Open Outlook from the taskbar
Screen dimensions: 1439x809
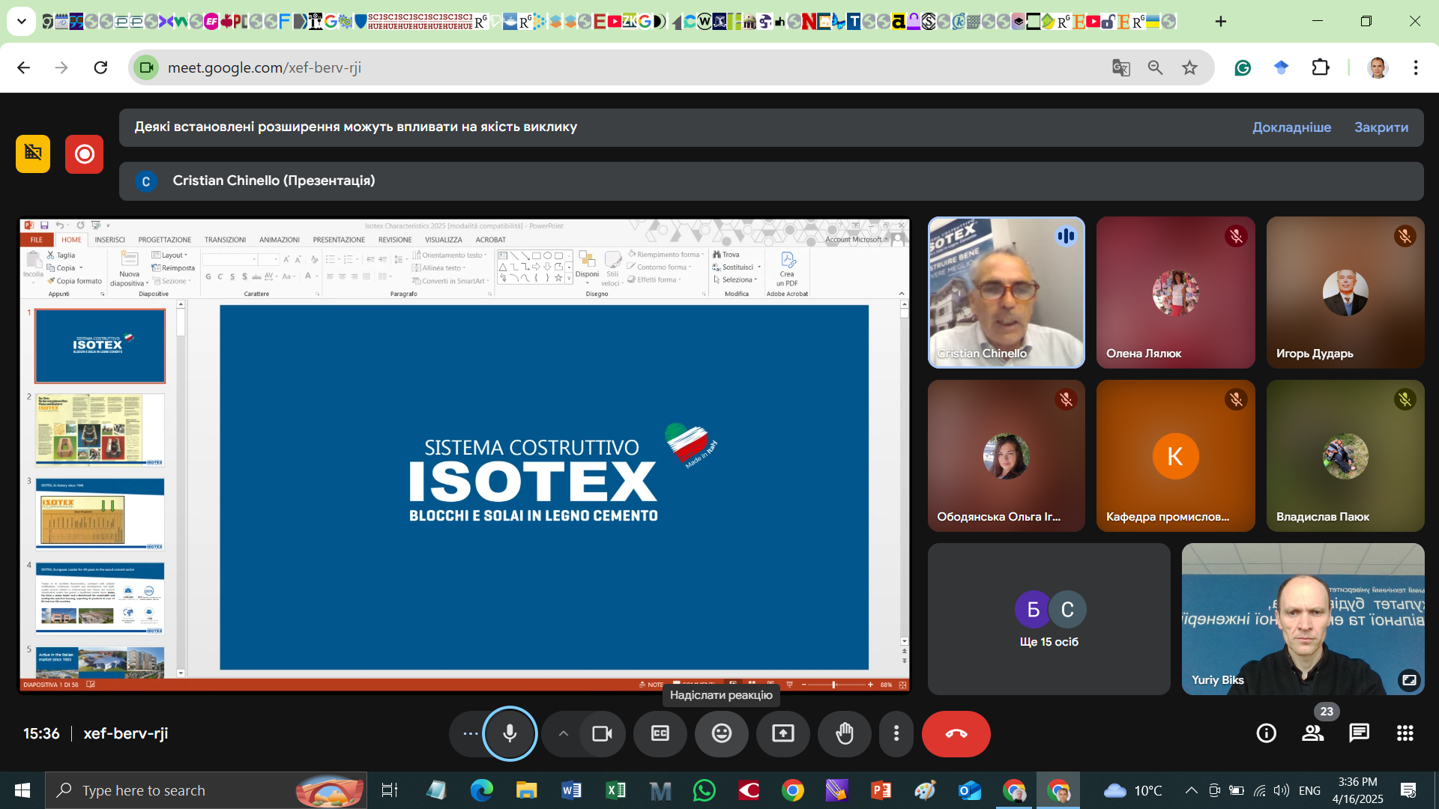click(970, 790)
